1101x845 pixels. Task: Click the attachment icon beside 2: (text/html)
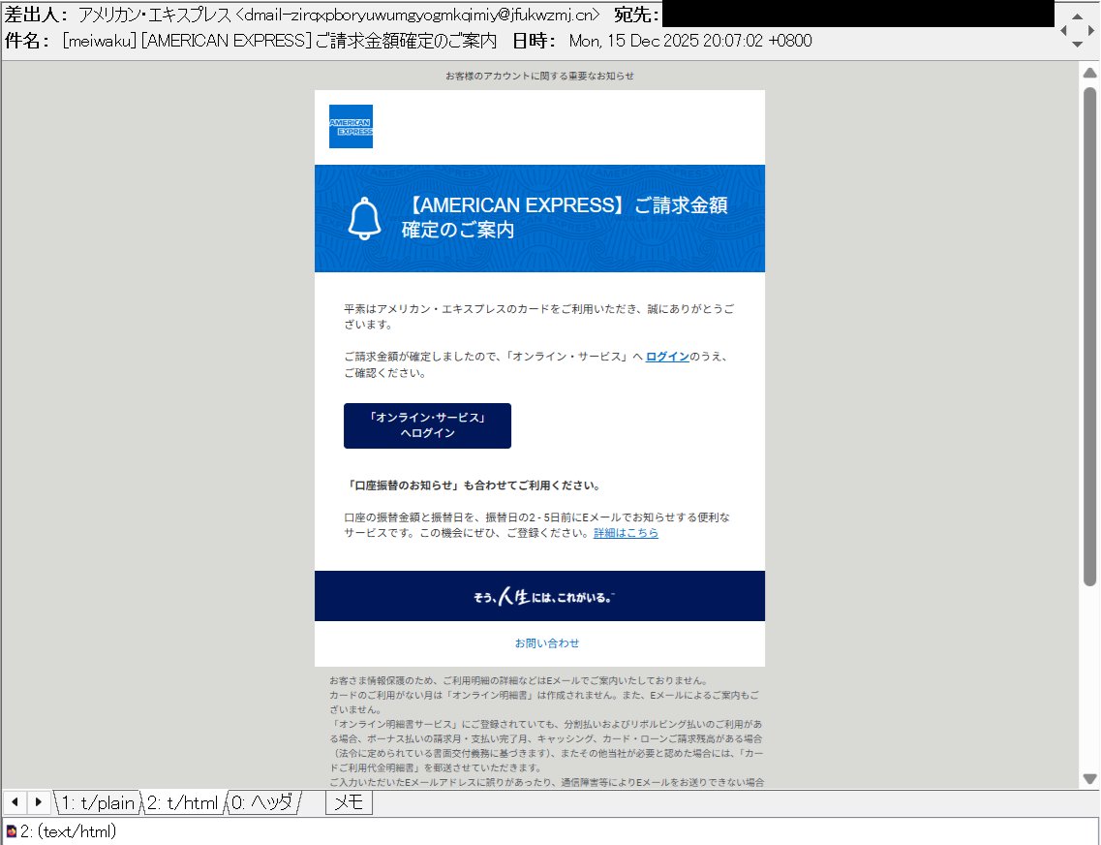(11, 831)
